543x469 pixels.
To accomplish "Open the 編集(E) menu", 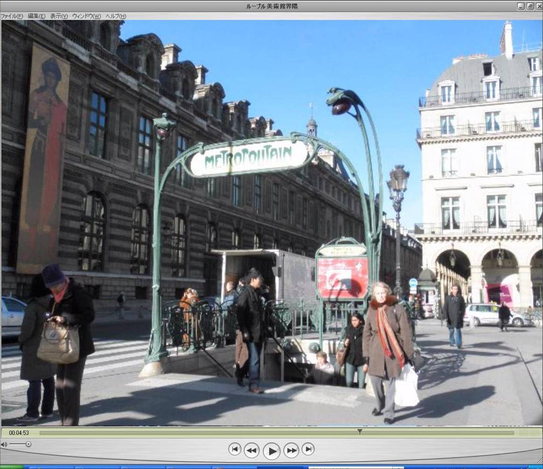I will tap(36, 16).
